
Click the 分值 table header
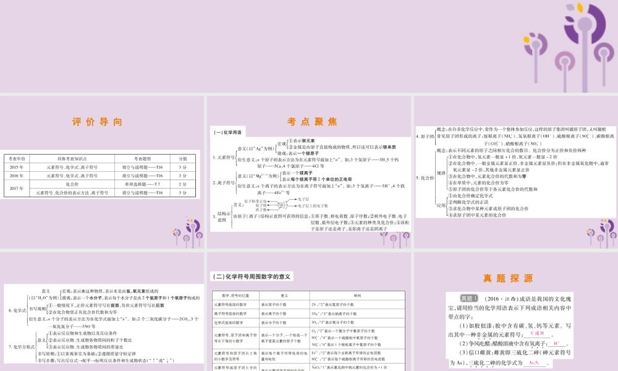182,158
